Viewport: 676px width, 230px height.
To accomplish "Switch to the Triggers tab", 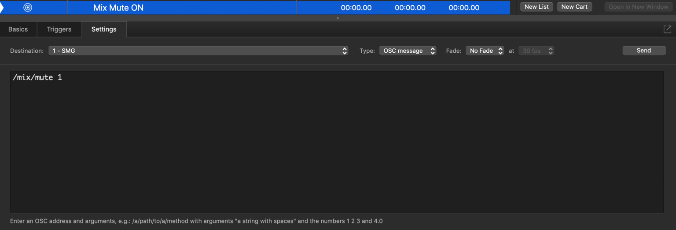I will [59, 29].
